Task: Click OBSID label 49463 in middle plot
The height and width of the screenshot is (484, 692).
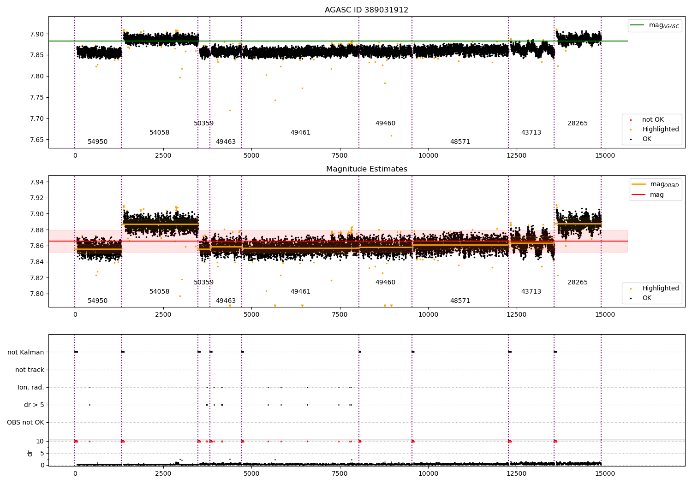Action: (226, 301)
